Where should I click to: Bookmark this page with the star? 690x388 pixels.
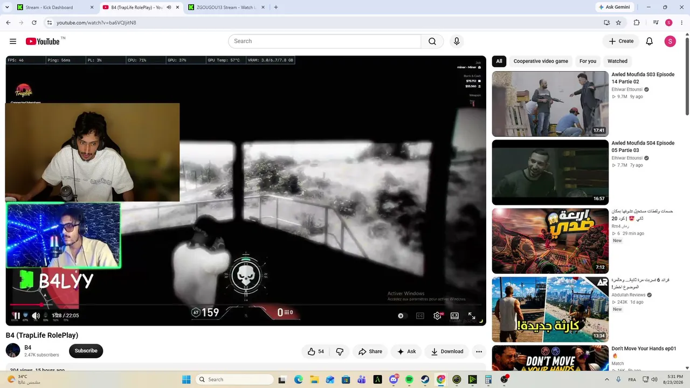pyautogui.click(x=618, y=23)
